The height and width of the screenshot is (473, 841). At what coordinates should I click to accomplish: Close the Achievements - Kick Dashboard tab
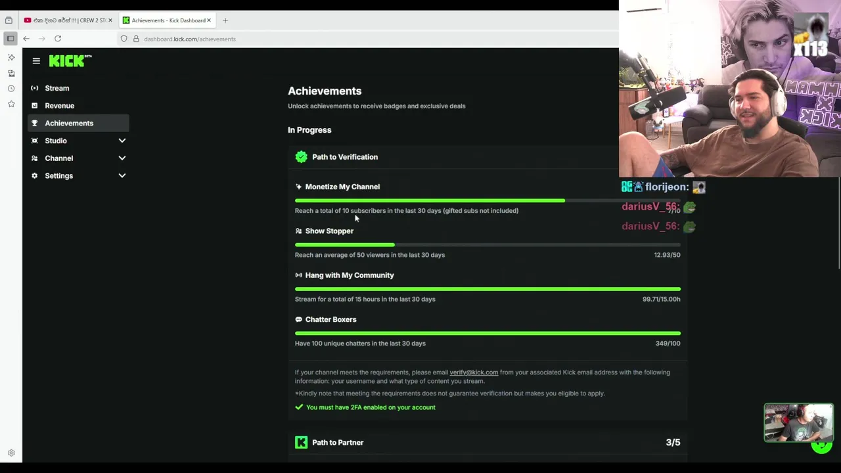(209, 20)
